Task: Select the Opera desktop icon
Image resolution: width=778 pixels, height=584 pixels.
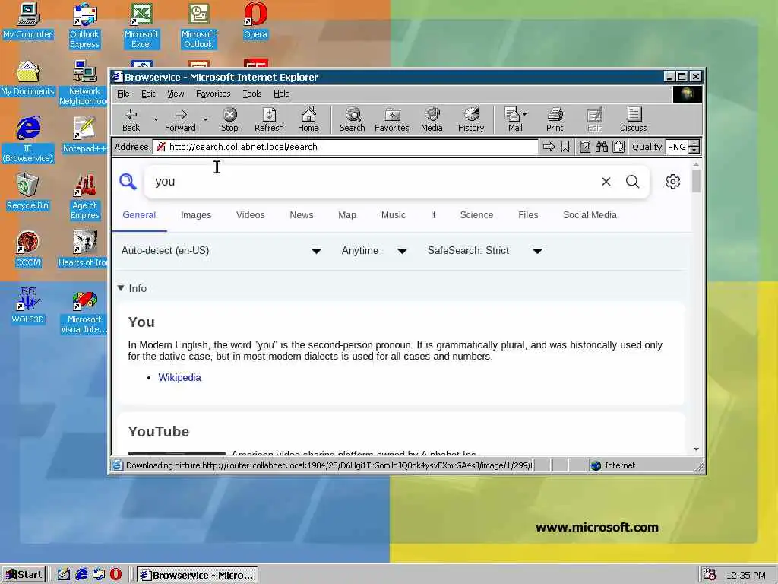Action: pyautogui.click(x=255, y=21)
